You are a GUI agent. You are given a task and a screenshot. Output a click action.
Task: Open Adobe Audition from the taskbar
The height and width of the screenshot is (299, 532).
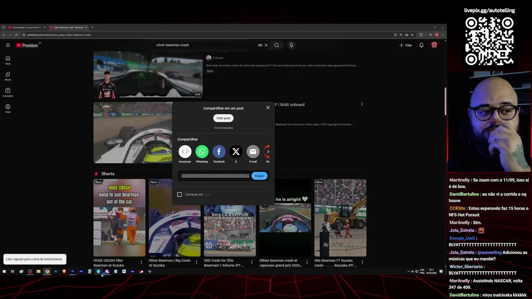tap(133, 272)
